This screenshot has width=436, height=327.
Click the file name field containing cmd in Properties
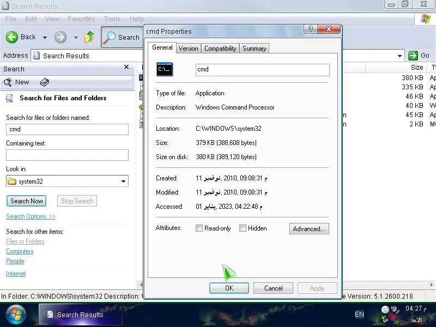click(x=263, y=70)
